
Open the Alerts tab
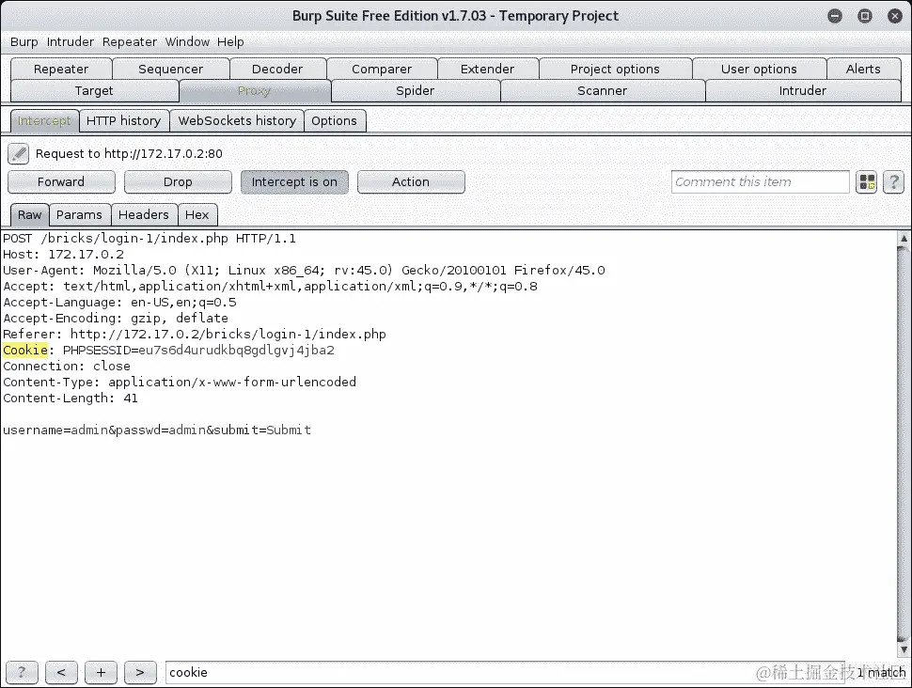863,69
